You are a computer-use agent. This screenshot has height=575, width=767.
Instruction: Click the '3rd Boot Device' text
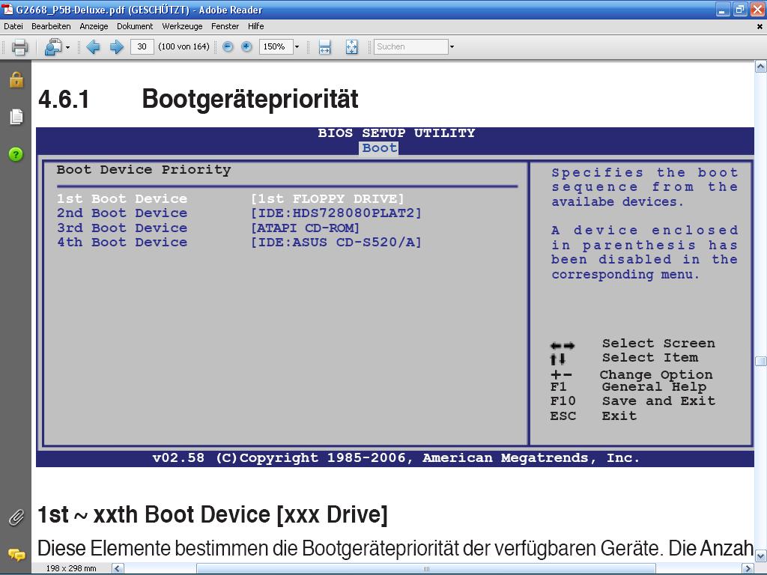122,228
